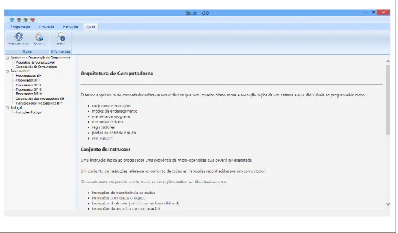This screenshot has width=398, height=233.
Task: Click the blue circle quick-access icon
Action: 12,19
